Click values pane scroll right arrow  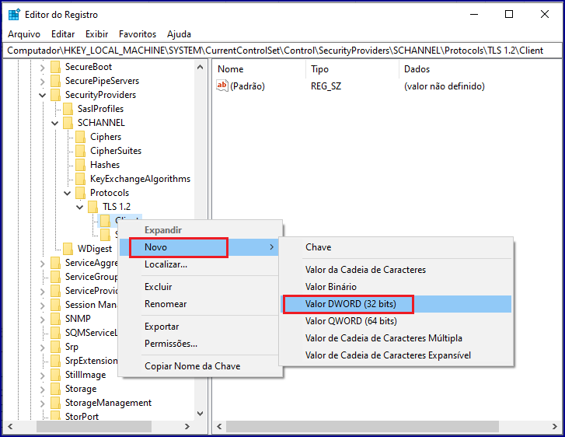point(555,427)
